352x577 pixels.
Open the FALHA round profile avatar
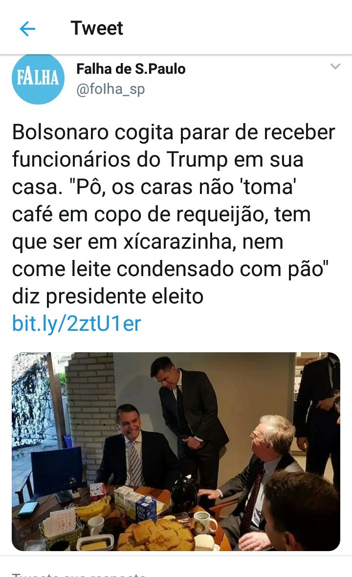point(38,78)
